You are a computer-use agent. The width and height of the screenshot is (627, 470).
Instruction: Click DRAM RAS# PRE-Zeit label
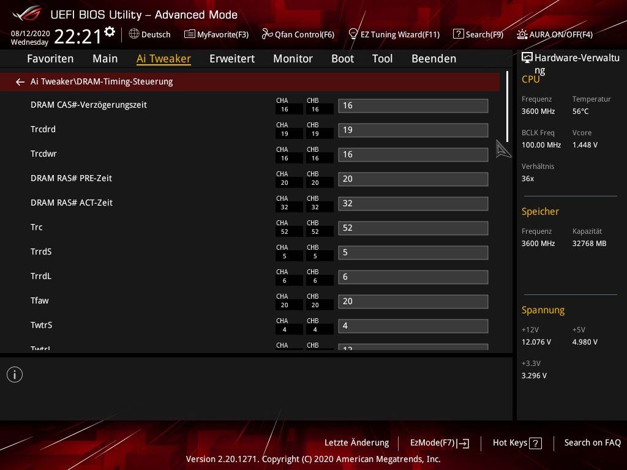coord(71,178)
